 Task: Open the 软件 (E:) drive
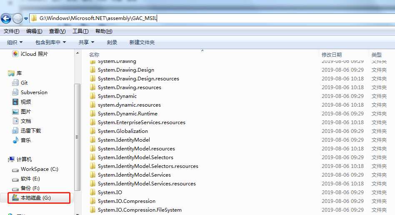[x=26, y=178]
